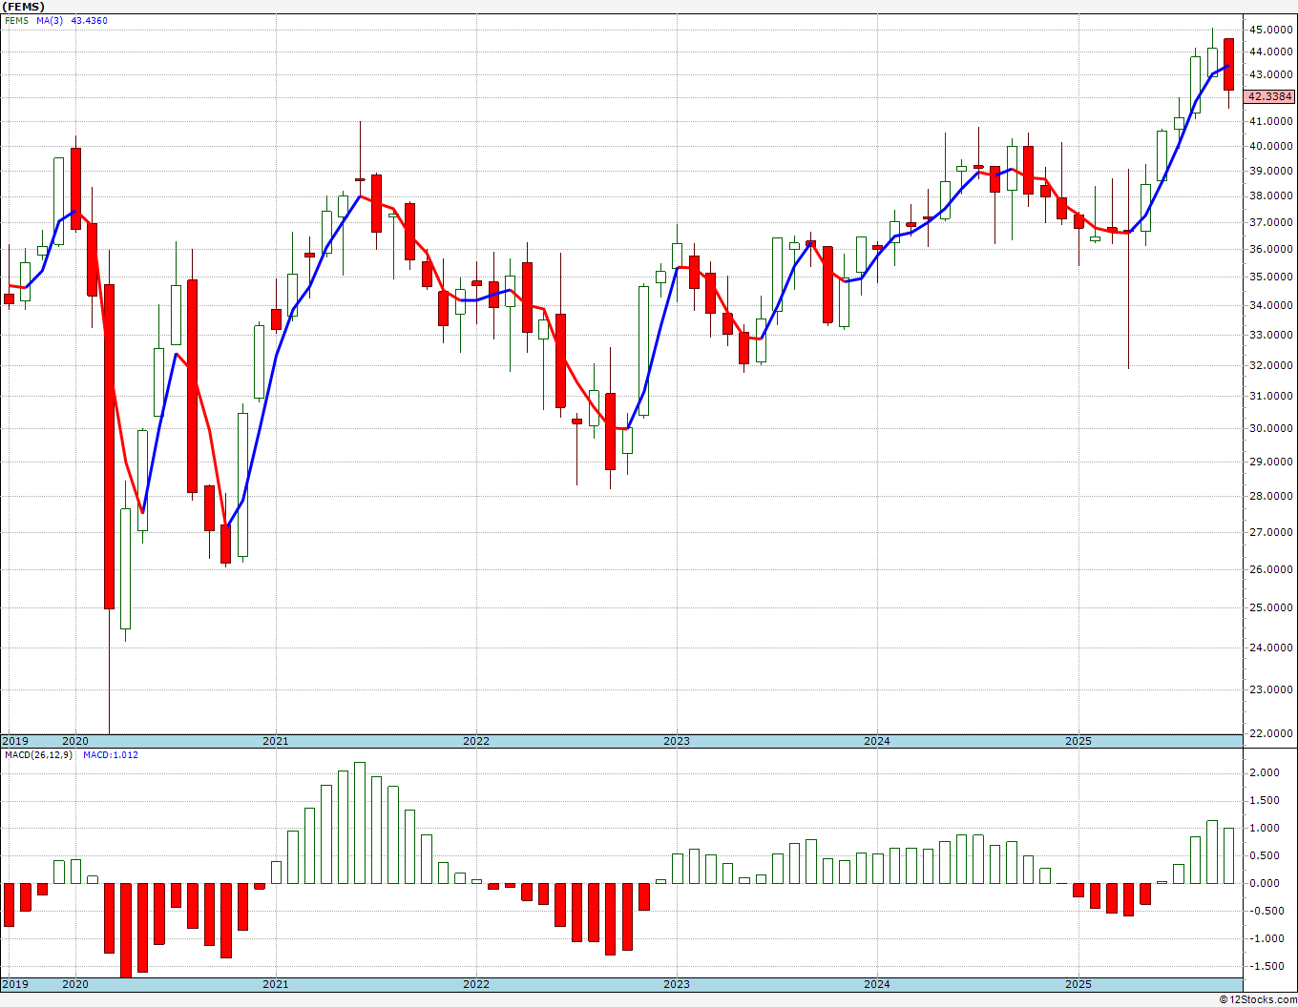Click the 33.0000 price axis label
This screenshot has width=1298, height=1007.
coord(1270,335)
